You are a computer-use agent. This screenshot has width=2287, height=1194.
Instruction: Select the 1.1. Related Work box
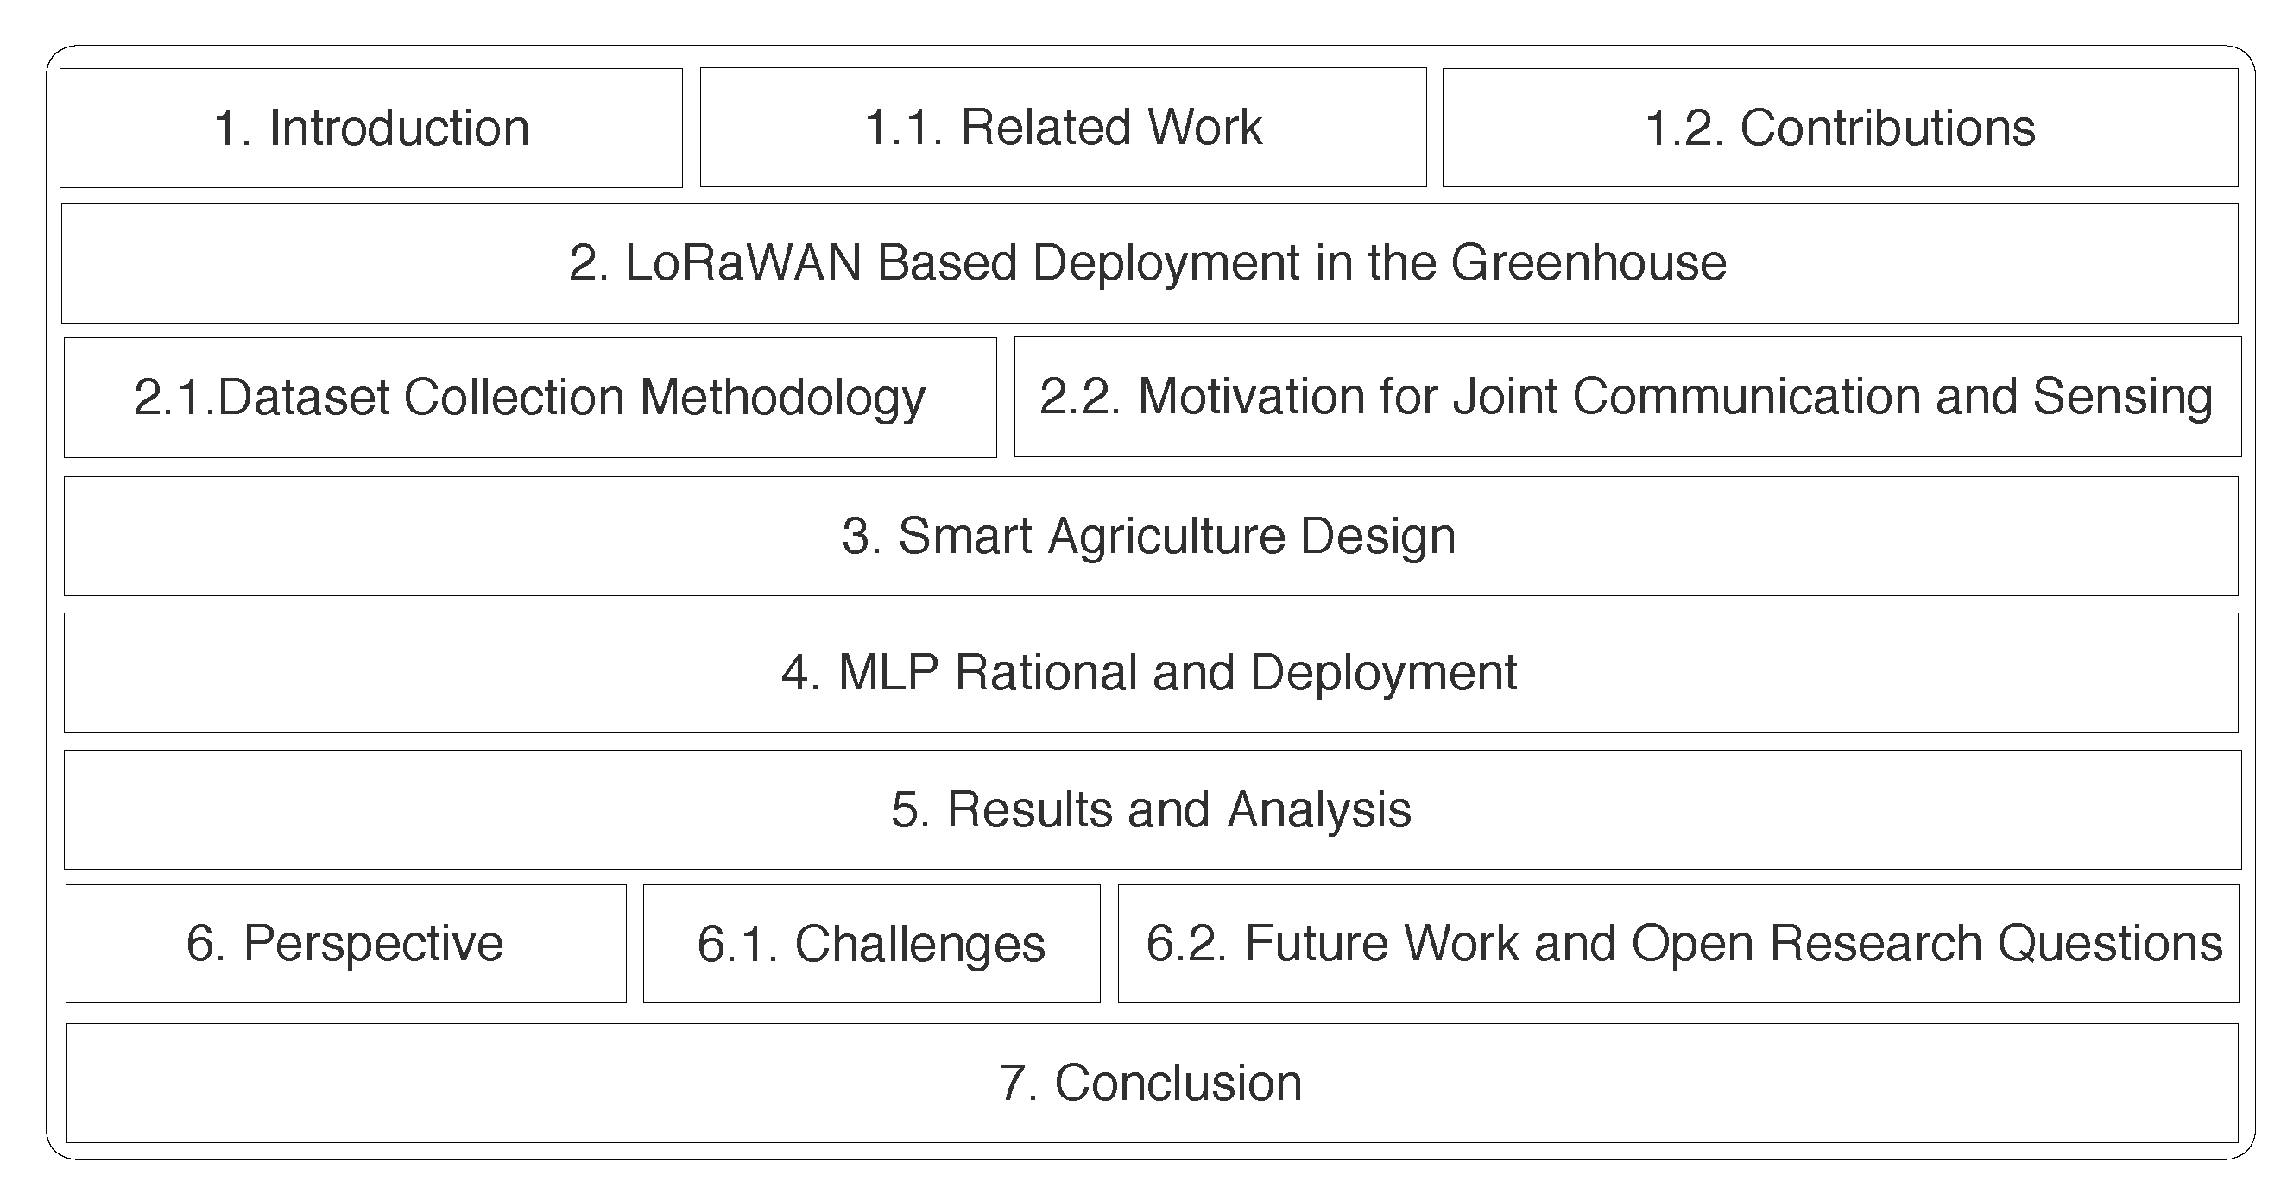pos(1063,127)
